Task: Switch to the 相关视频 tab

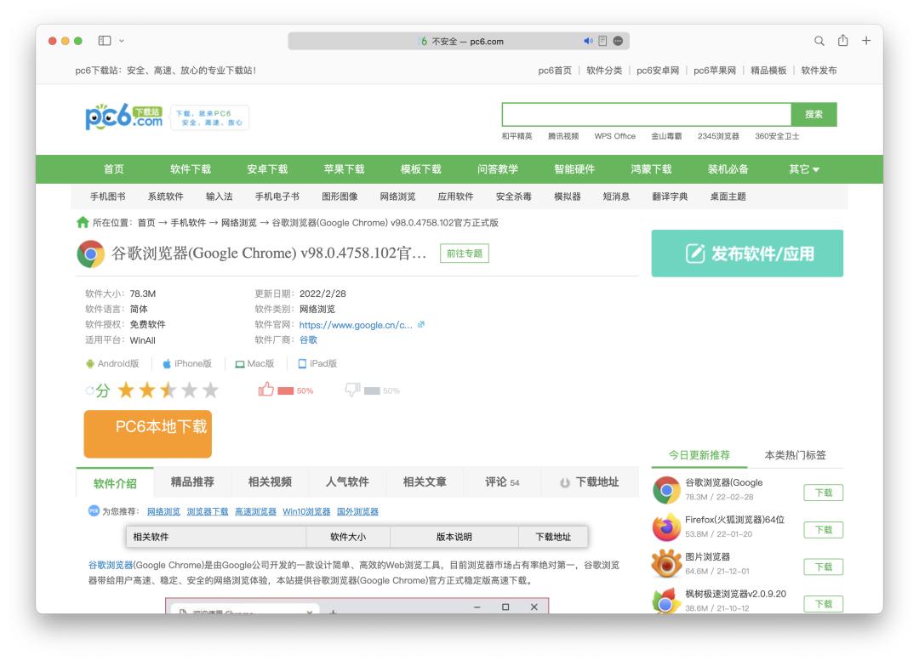Action: pos(270,482)
